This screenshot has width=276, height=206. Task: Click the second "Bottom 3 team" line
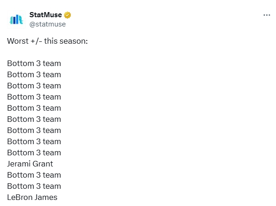pos(34,75)
